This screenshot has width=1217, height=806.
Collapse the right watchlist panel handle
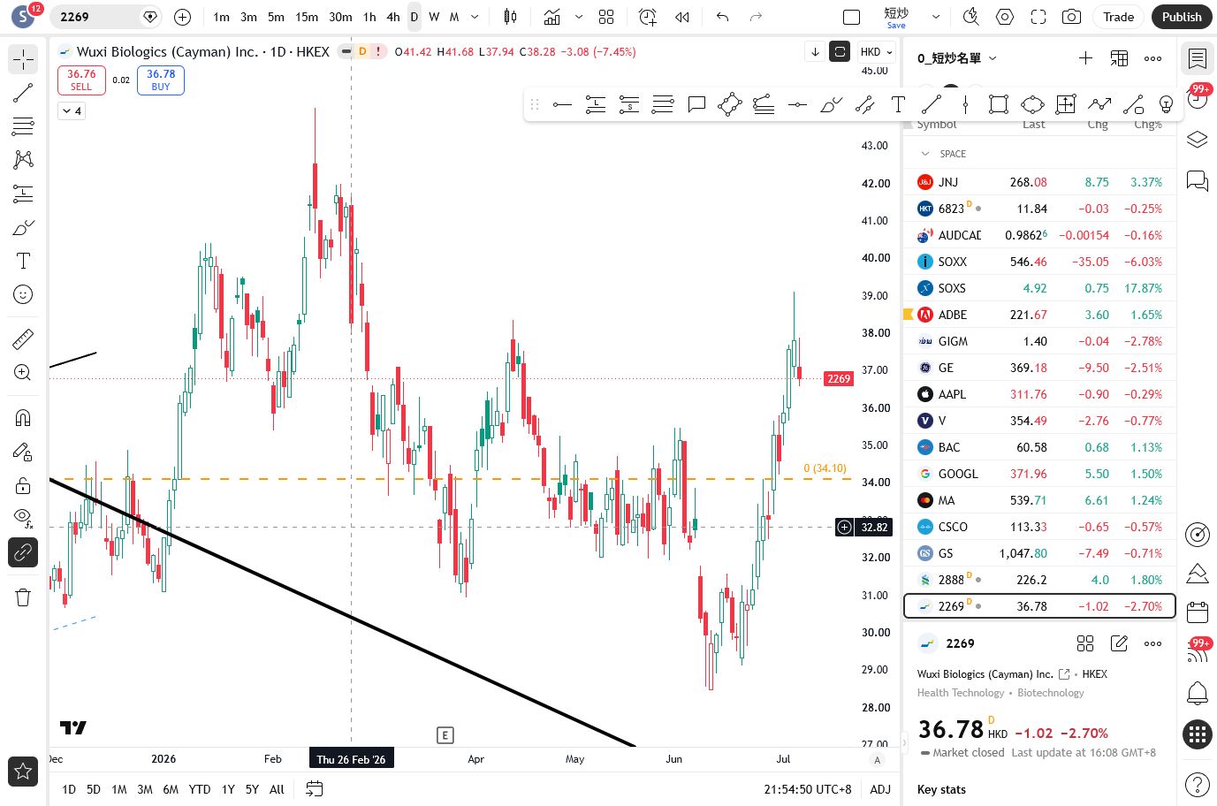point(904,742)
